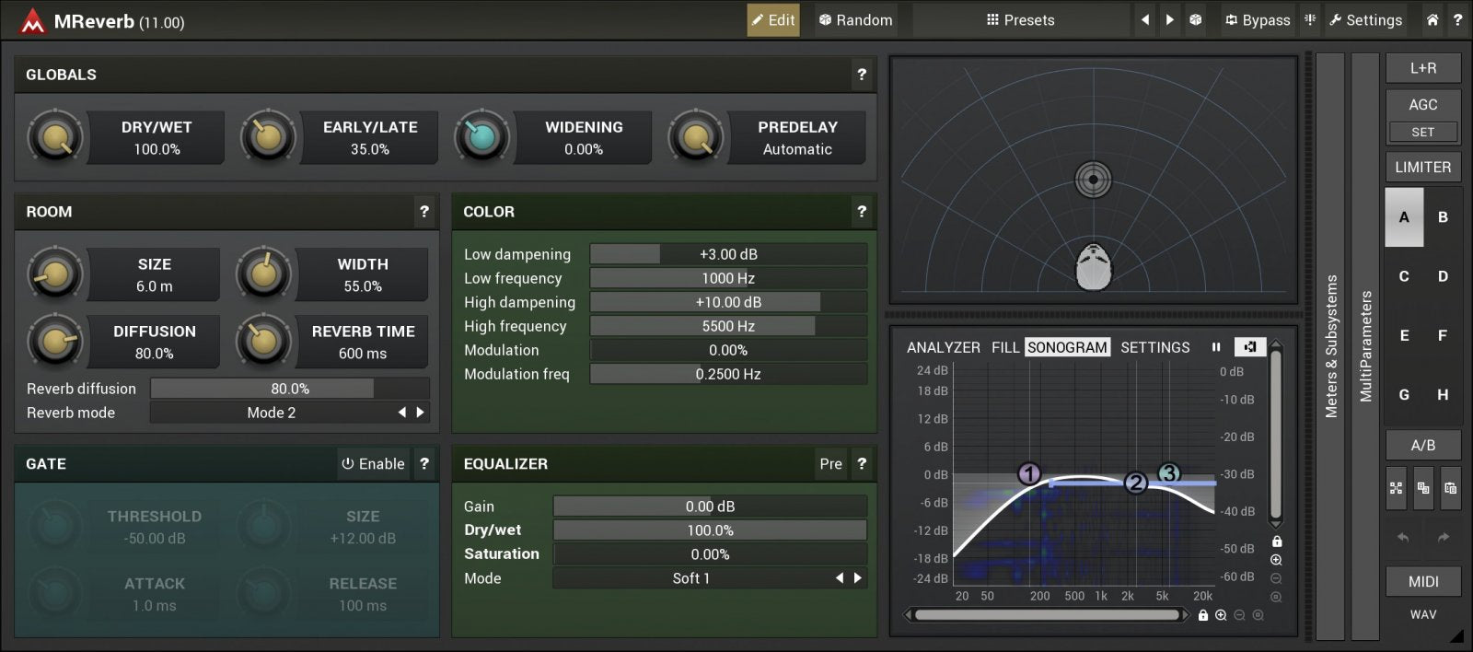
Task: Click the vertical axis lock icon in the analyzer
Action: [x=1277, y=541]
